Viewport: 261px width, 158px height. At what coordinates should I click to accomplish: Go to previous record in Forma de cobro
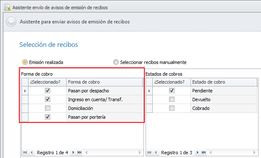tap(31, 153)
